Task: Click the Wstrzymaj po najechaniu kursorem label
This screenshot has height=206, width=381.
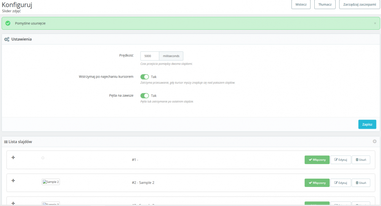Action: [x=106, y=77]
